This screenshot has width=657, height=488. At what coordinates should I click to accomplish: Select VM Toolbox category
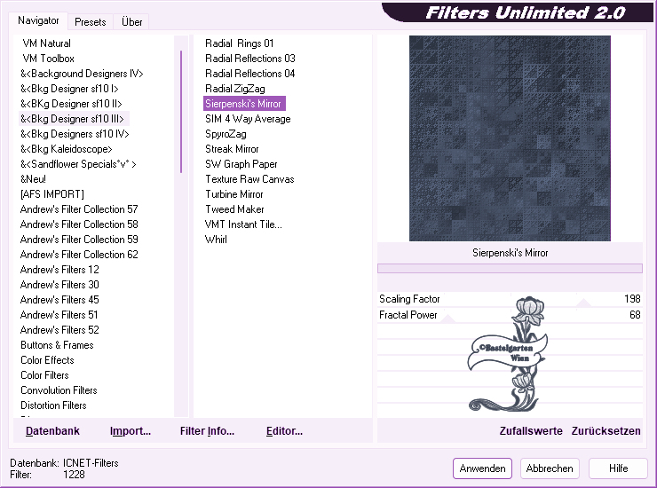pyautogui.click(x=48, y=59)
